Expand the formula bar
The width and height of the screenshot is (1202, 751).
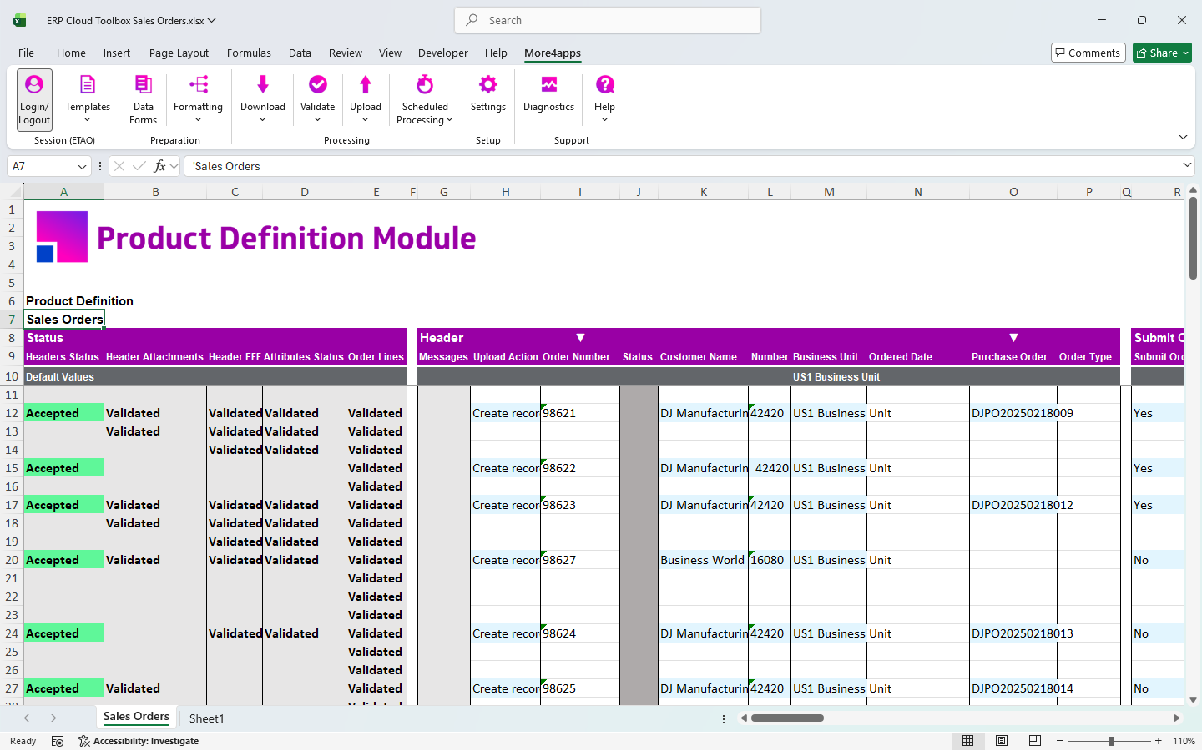pos(1187,166)
